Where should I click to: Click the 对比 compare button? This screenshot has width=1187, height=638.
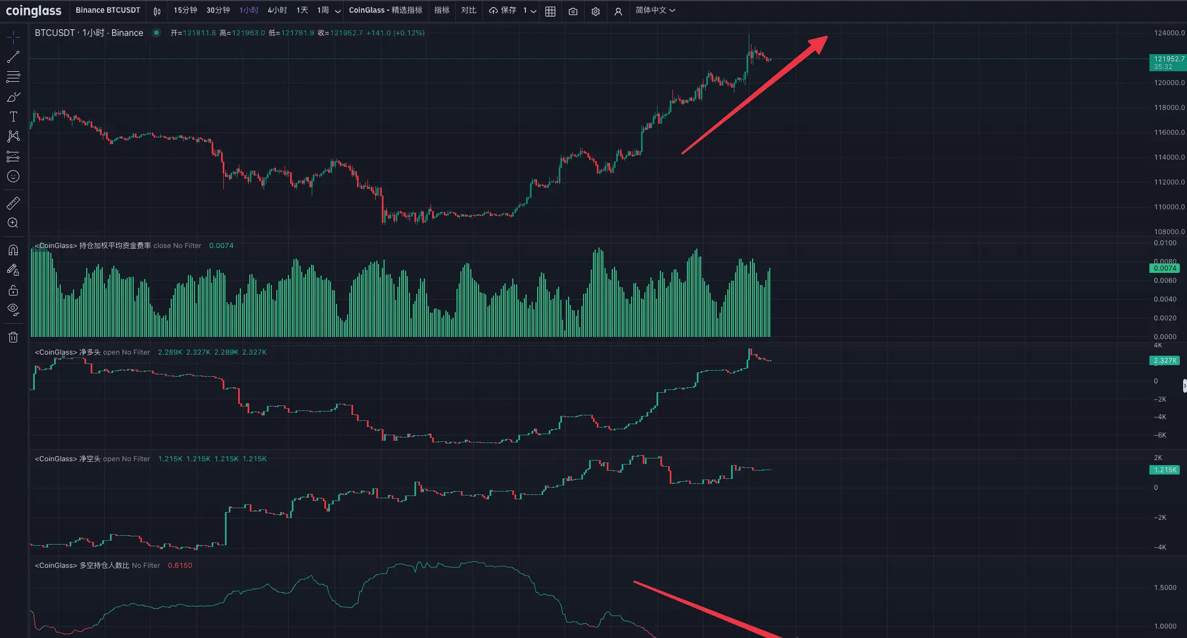[x=469, y=10]
